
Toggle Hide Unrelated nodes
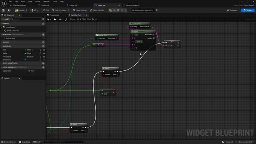pyautogui.click(x=59, y=10)
